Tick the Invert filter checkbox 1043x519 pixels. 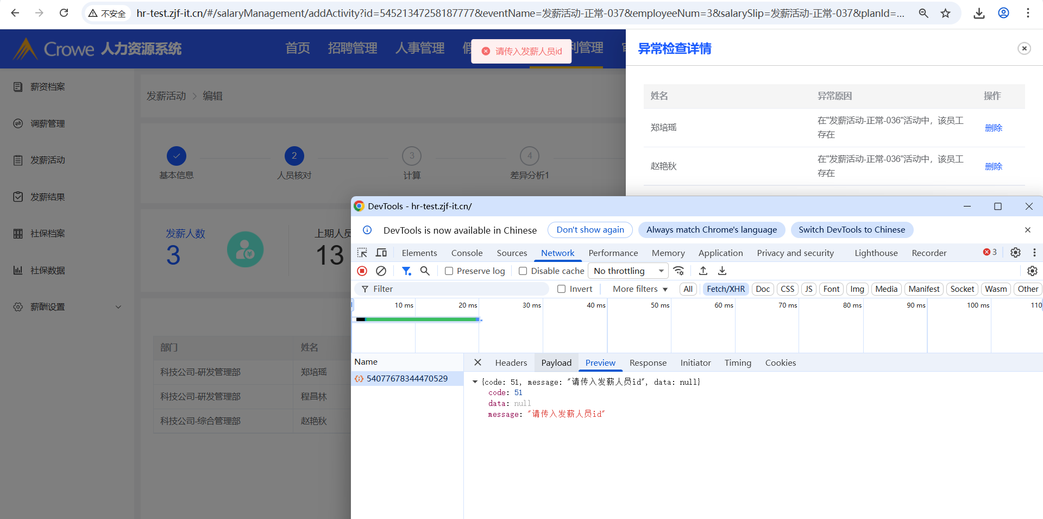pyautogui.click(x=562, y=289)
